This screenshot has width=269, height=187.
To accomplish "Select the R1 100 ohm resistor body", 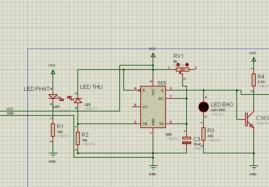I will click(x=53, y=130).
